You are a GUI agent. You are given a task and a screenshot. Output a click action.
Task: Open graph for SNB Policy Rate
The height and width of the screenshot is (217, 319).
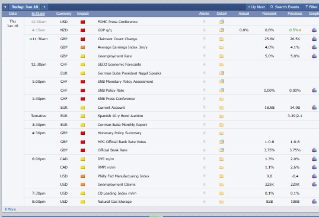(314, 90)
